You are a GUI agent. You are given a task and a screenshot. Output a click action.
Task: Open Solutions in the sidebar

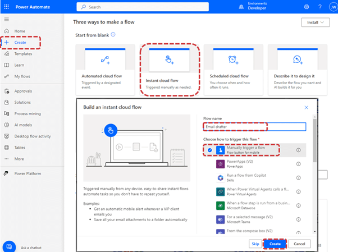tap(22, 102)
